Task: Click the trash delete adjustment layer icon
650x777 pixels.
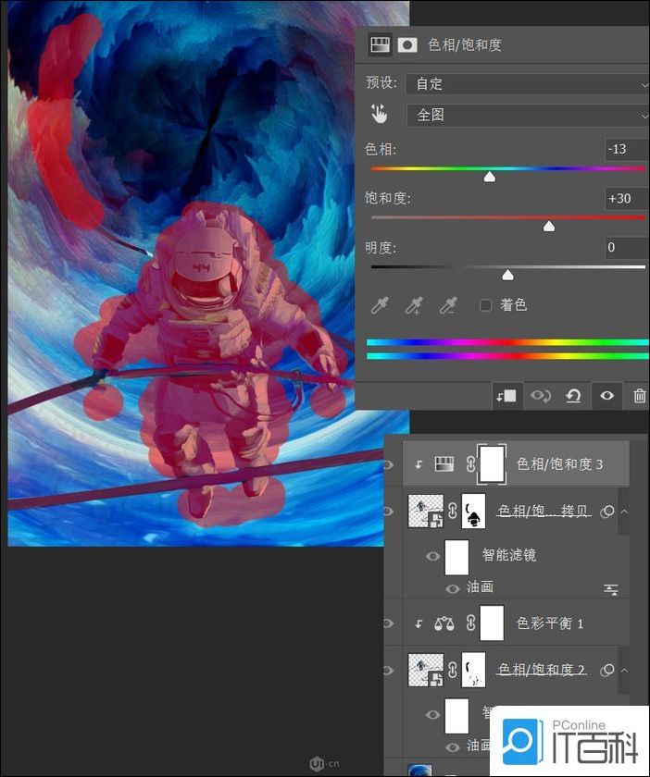Action: [x=639, y=396]
